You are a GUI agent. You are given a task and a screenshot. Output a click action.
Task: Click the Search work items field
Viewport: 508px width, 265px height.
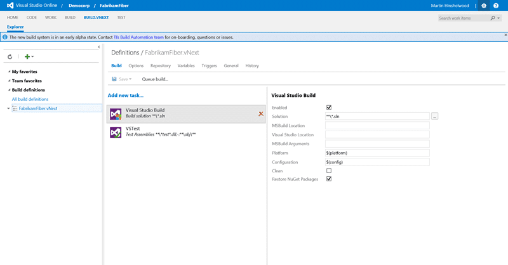point(464,18)
